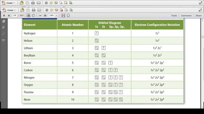Toggle scrolling page display mode
Viewport: 204px width, 114px height.
click(63, 16)
